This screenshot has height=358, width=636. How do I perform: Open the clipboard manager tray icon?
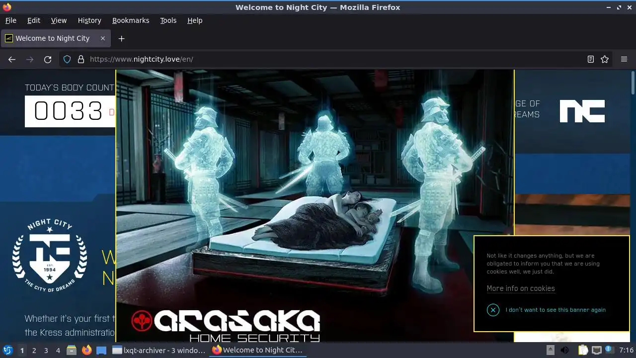[x=582, y=350]
